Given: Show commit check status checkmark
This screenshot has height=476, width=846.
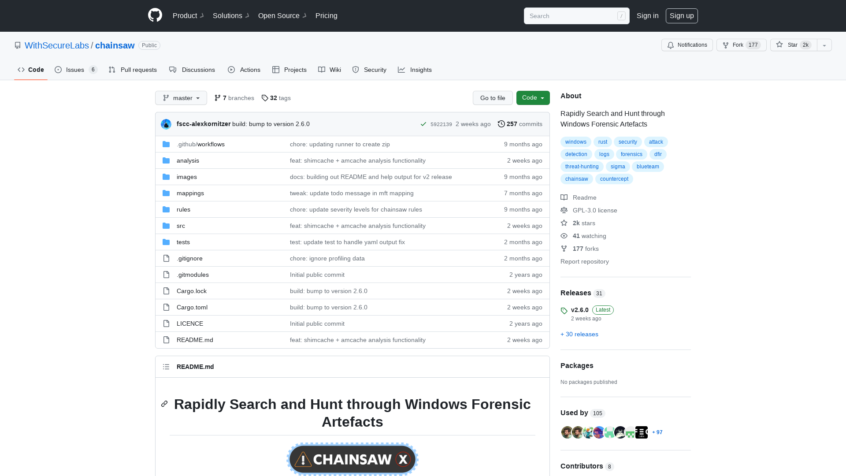Looking at the screenshot, I should click(x=423, y=124).
